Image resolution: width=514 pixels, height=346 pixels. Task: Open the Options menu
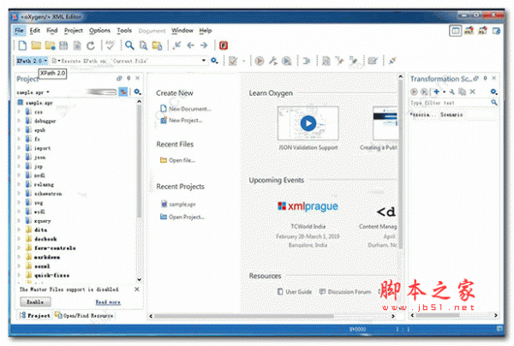click(x=99, y=31)
